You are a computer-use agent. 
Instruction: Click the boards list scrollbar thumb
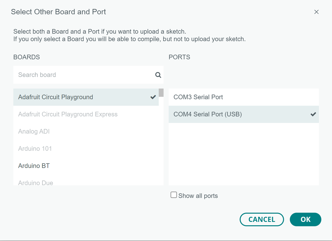(161, 93)
